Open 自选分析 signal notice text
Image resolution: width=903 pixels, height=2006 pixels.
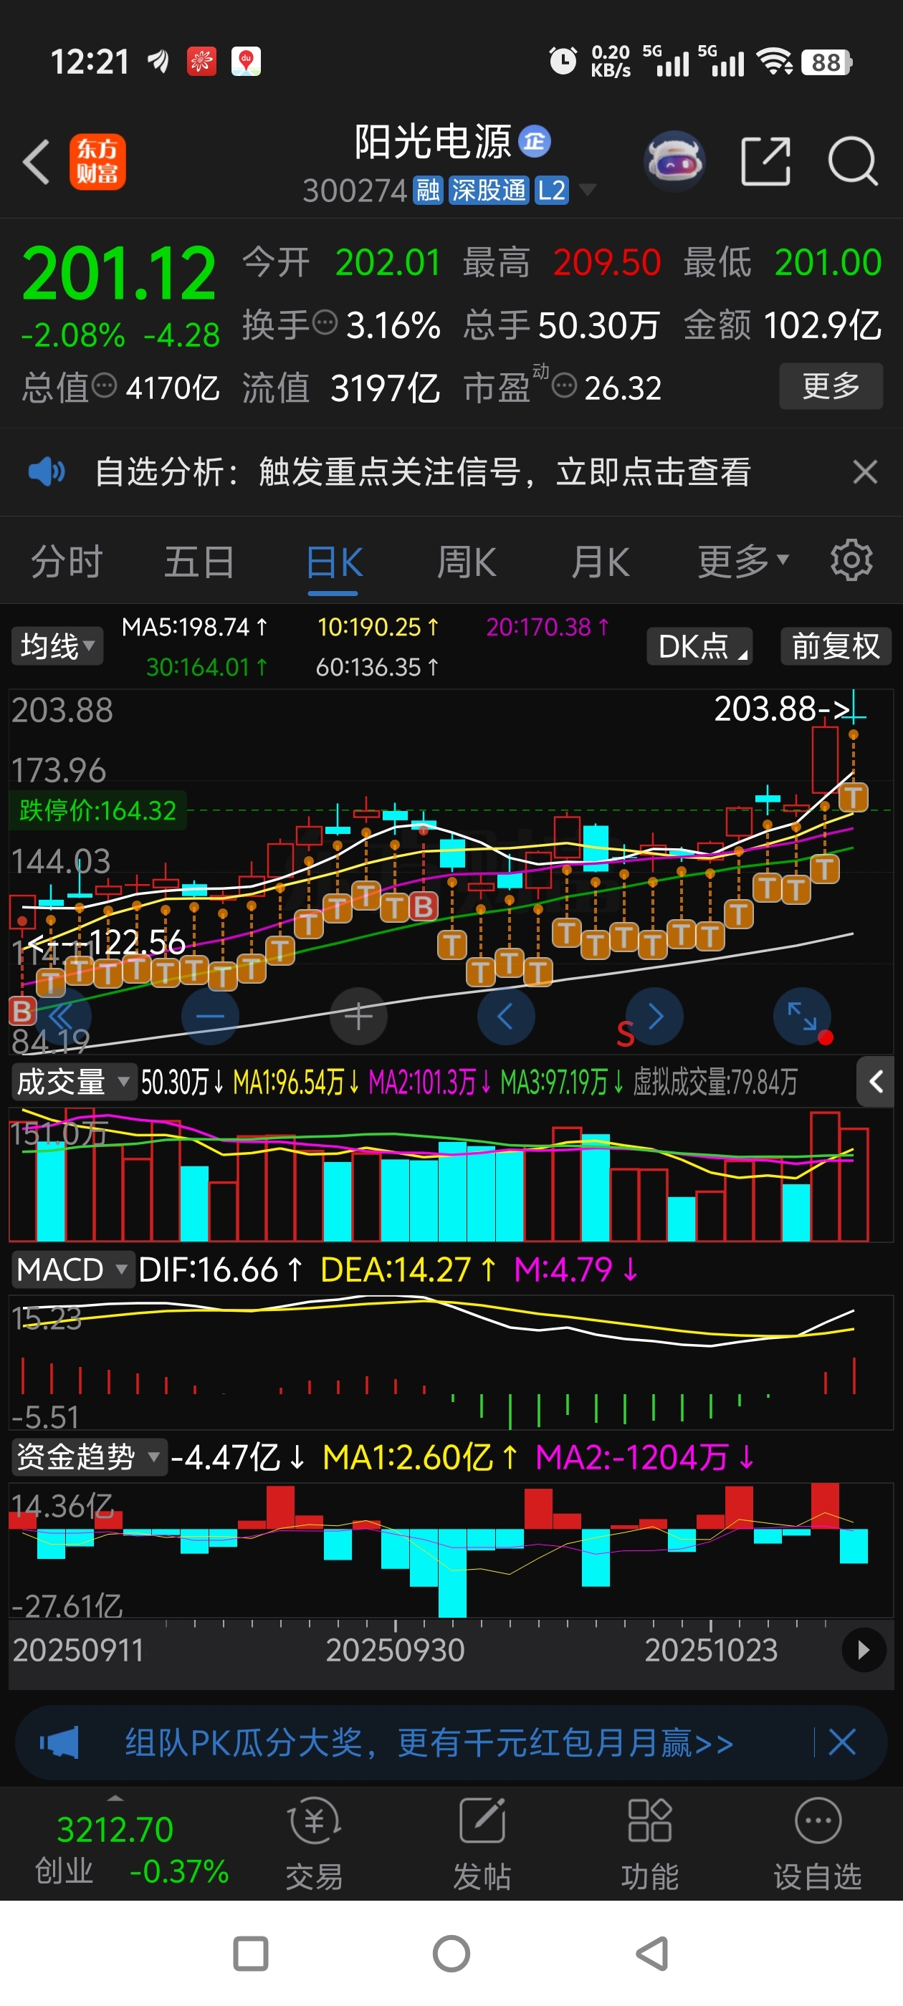coord(423,472)
